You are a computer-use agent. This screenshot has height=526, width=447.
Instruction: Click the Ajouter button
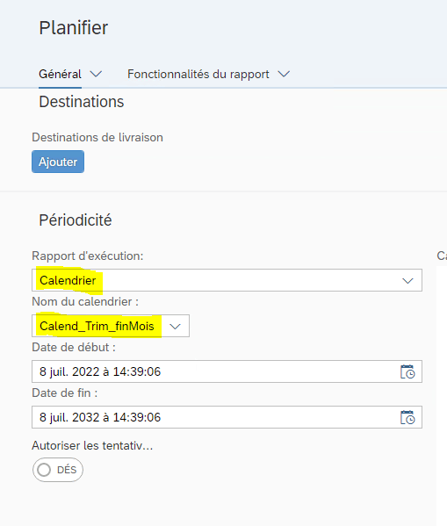pyautogui.click(x=58, y=162)
